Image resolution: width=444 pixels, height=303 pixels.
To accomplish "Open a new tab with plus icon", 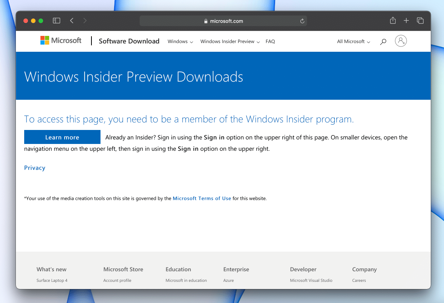I will click(x=406, y=21).
